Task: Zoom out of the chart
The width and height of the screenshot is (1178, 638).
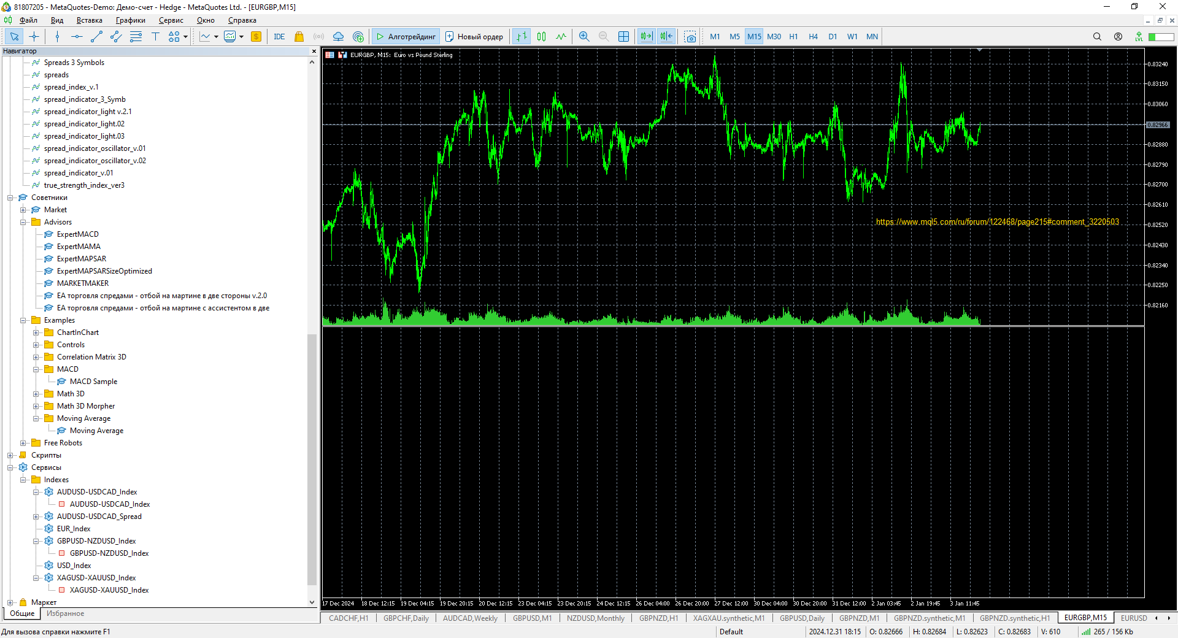Action: coord(604,37)
